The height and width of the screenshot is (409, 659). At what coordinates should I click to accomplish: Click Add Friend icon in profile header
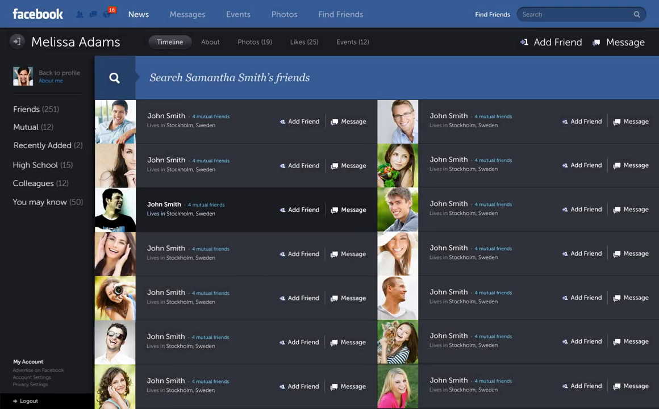tap(524, 42)
